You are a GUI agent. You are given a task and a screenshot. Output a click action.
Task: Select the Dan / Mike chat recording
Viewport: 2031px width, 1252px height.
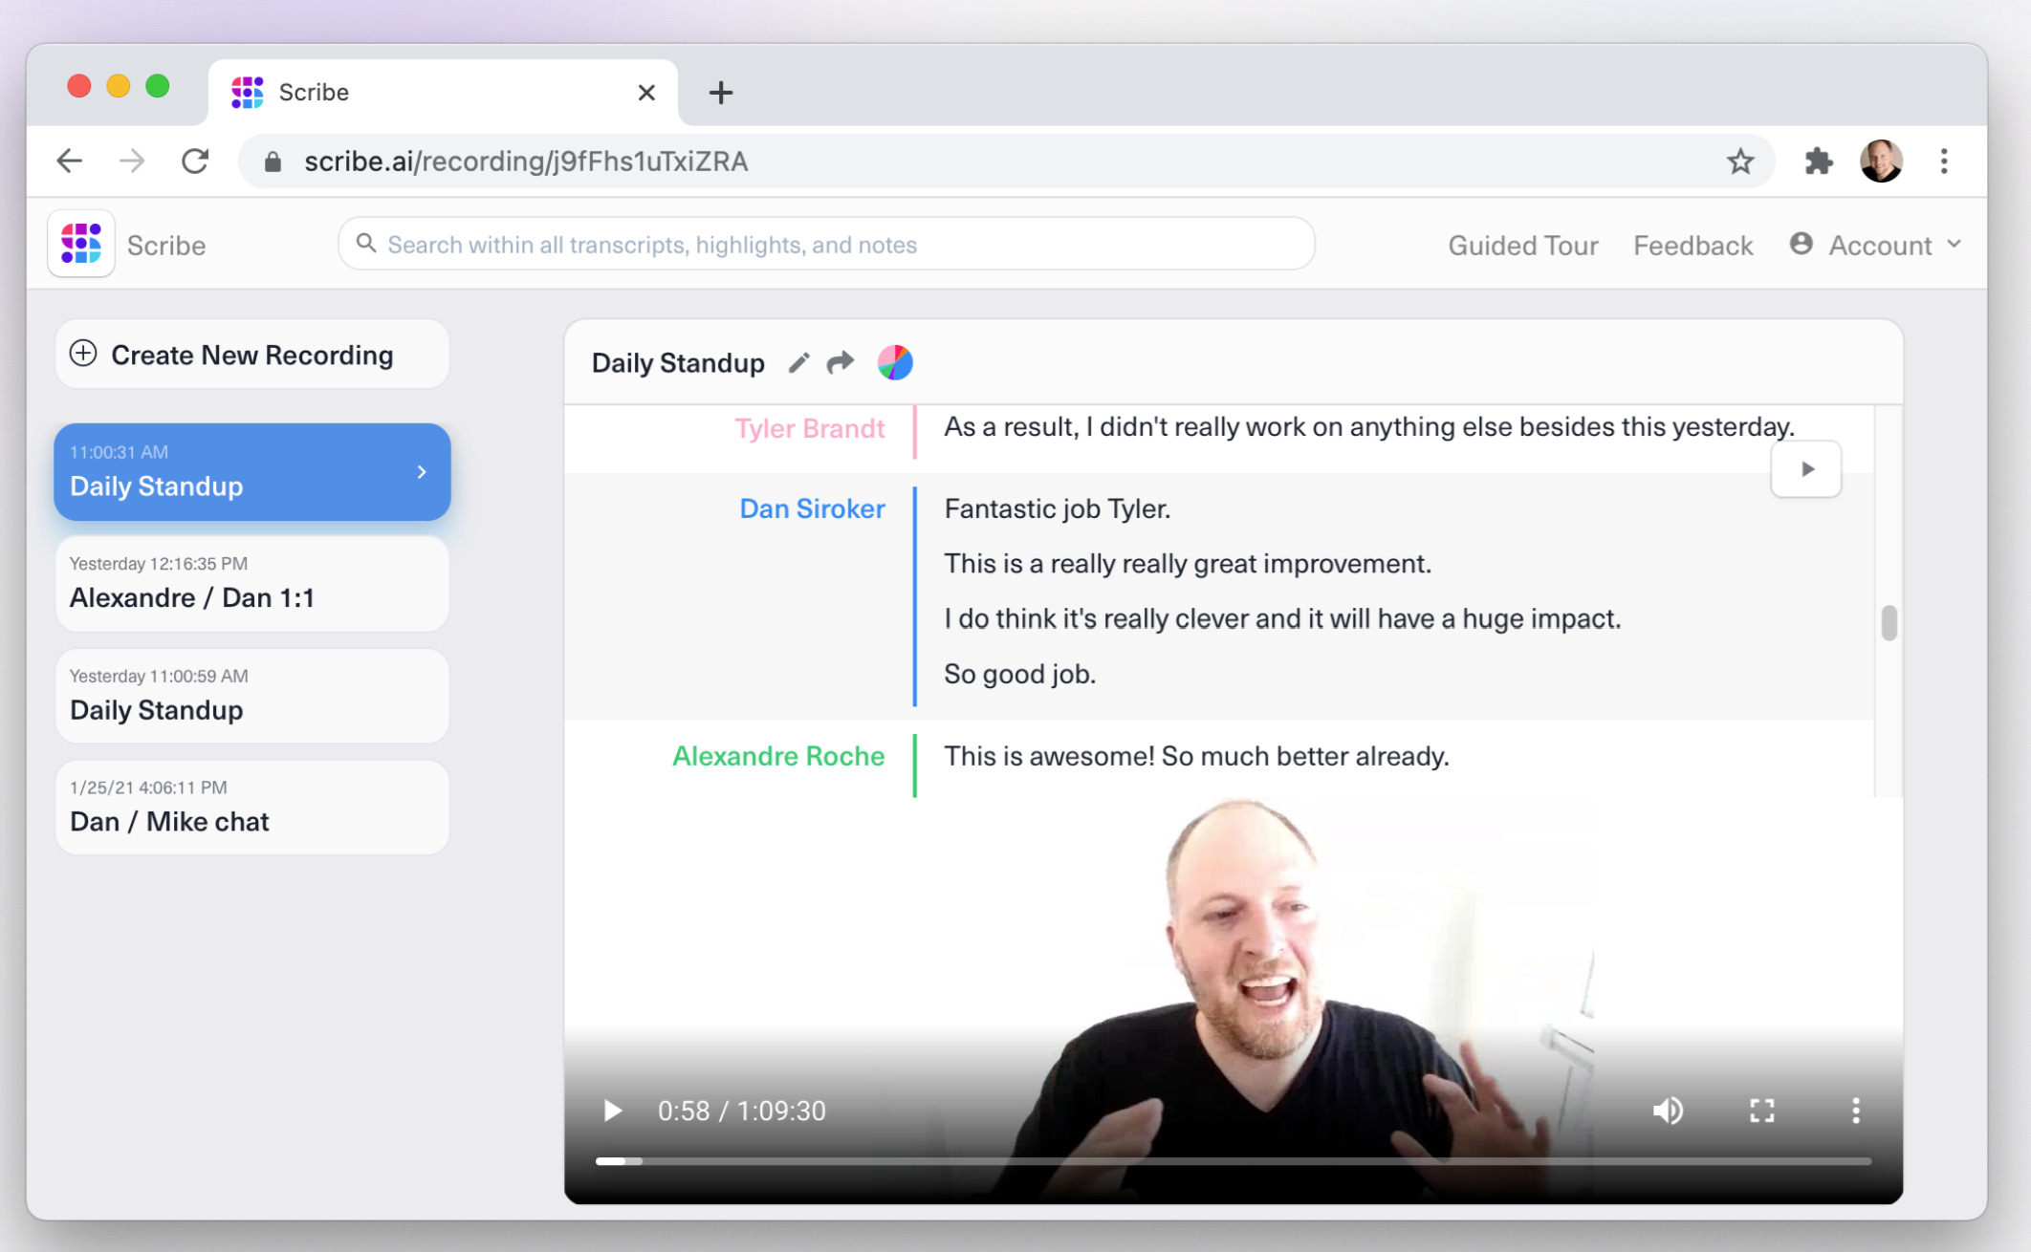251,808
